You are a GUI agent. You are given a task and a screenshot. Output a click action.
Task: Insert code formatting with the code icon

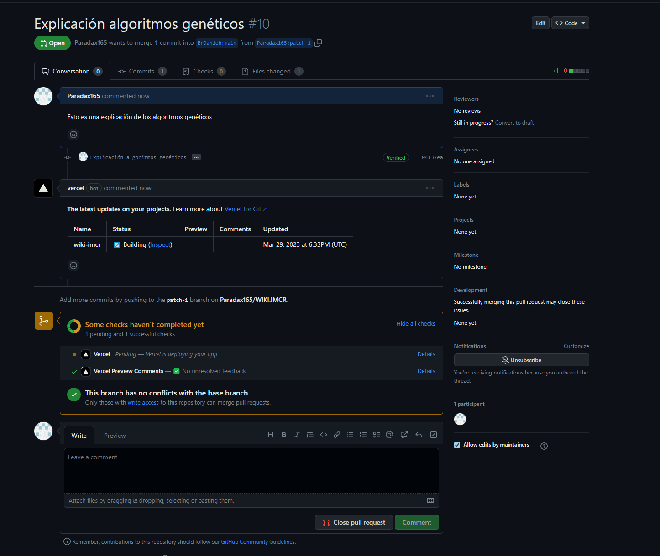coord(324,435)
